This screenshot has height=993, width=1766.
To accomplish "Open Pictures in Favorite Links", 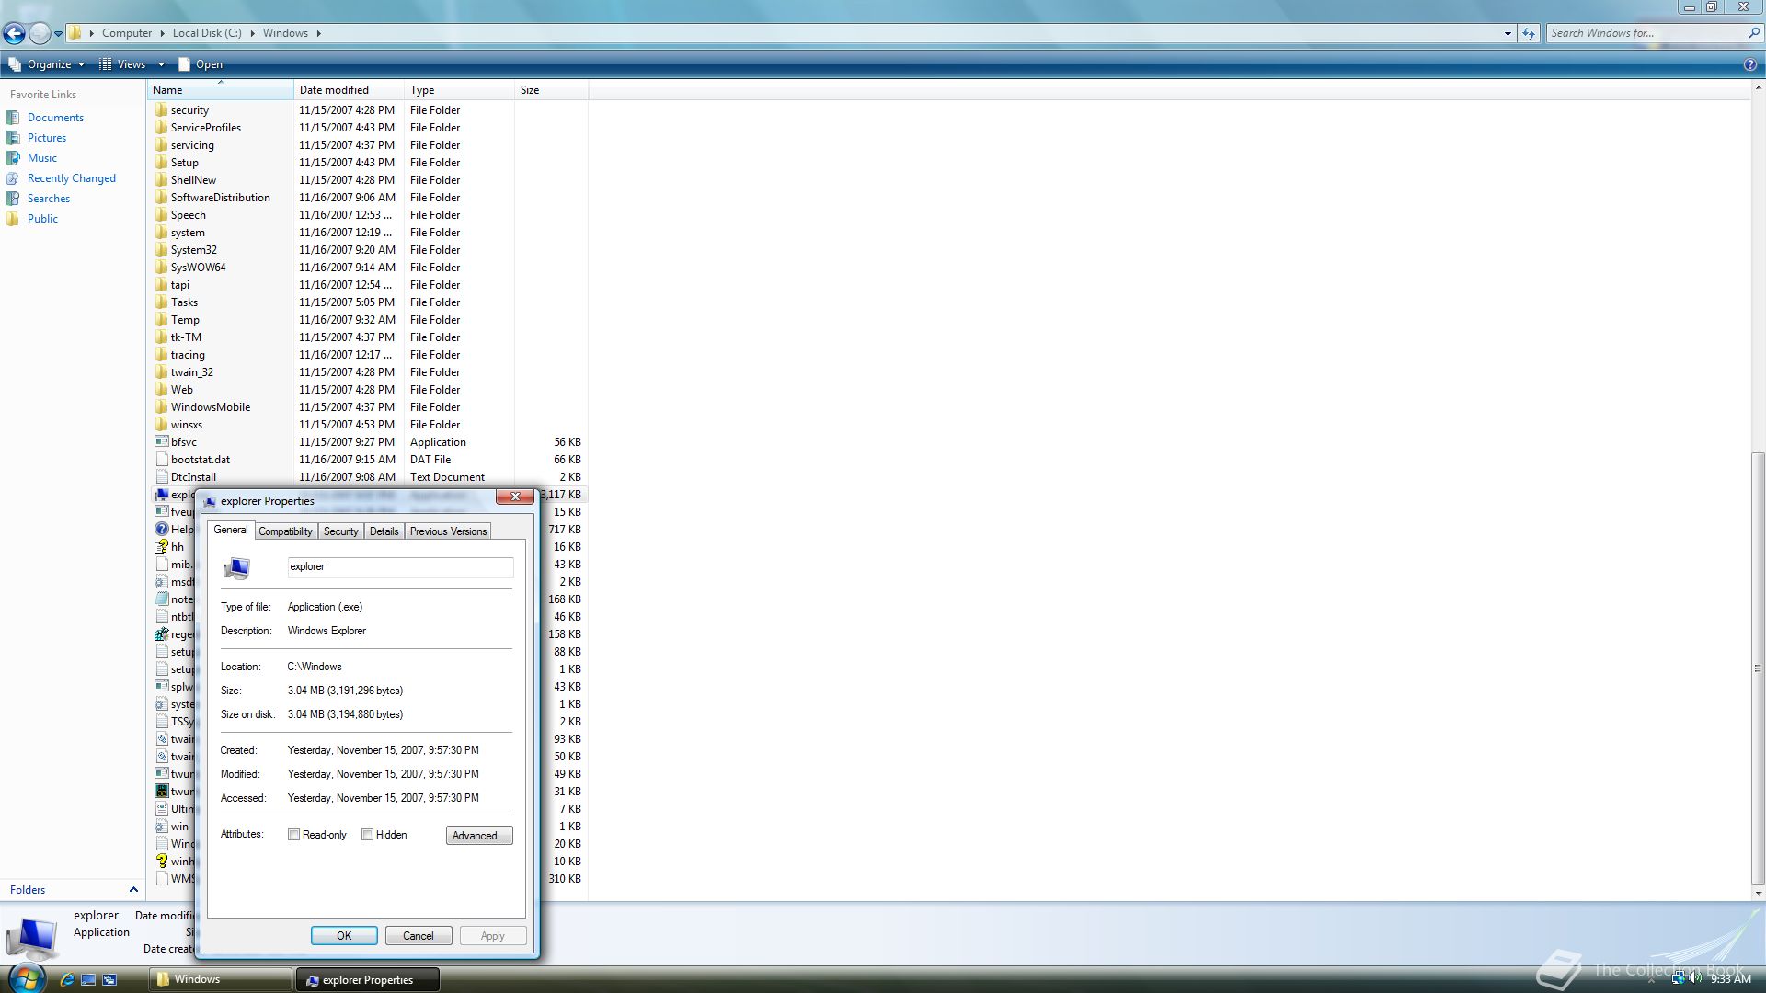I will 47,138.
